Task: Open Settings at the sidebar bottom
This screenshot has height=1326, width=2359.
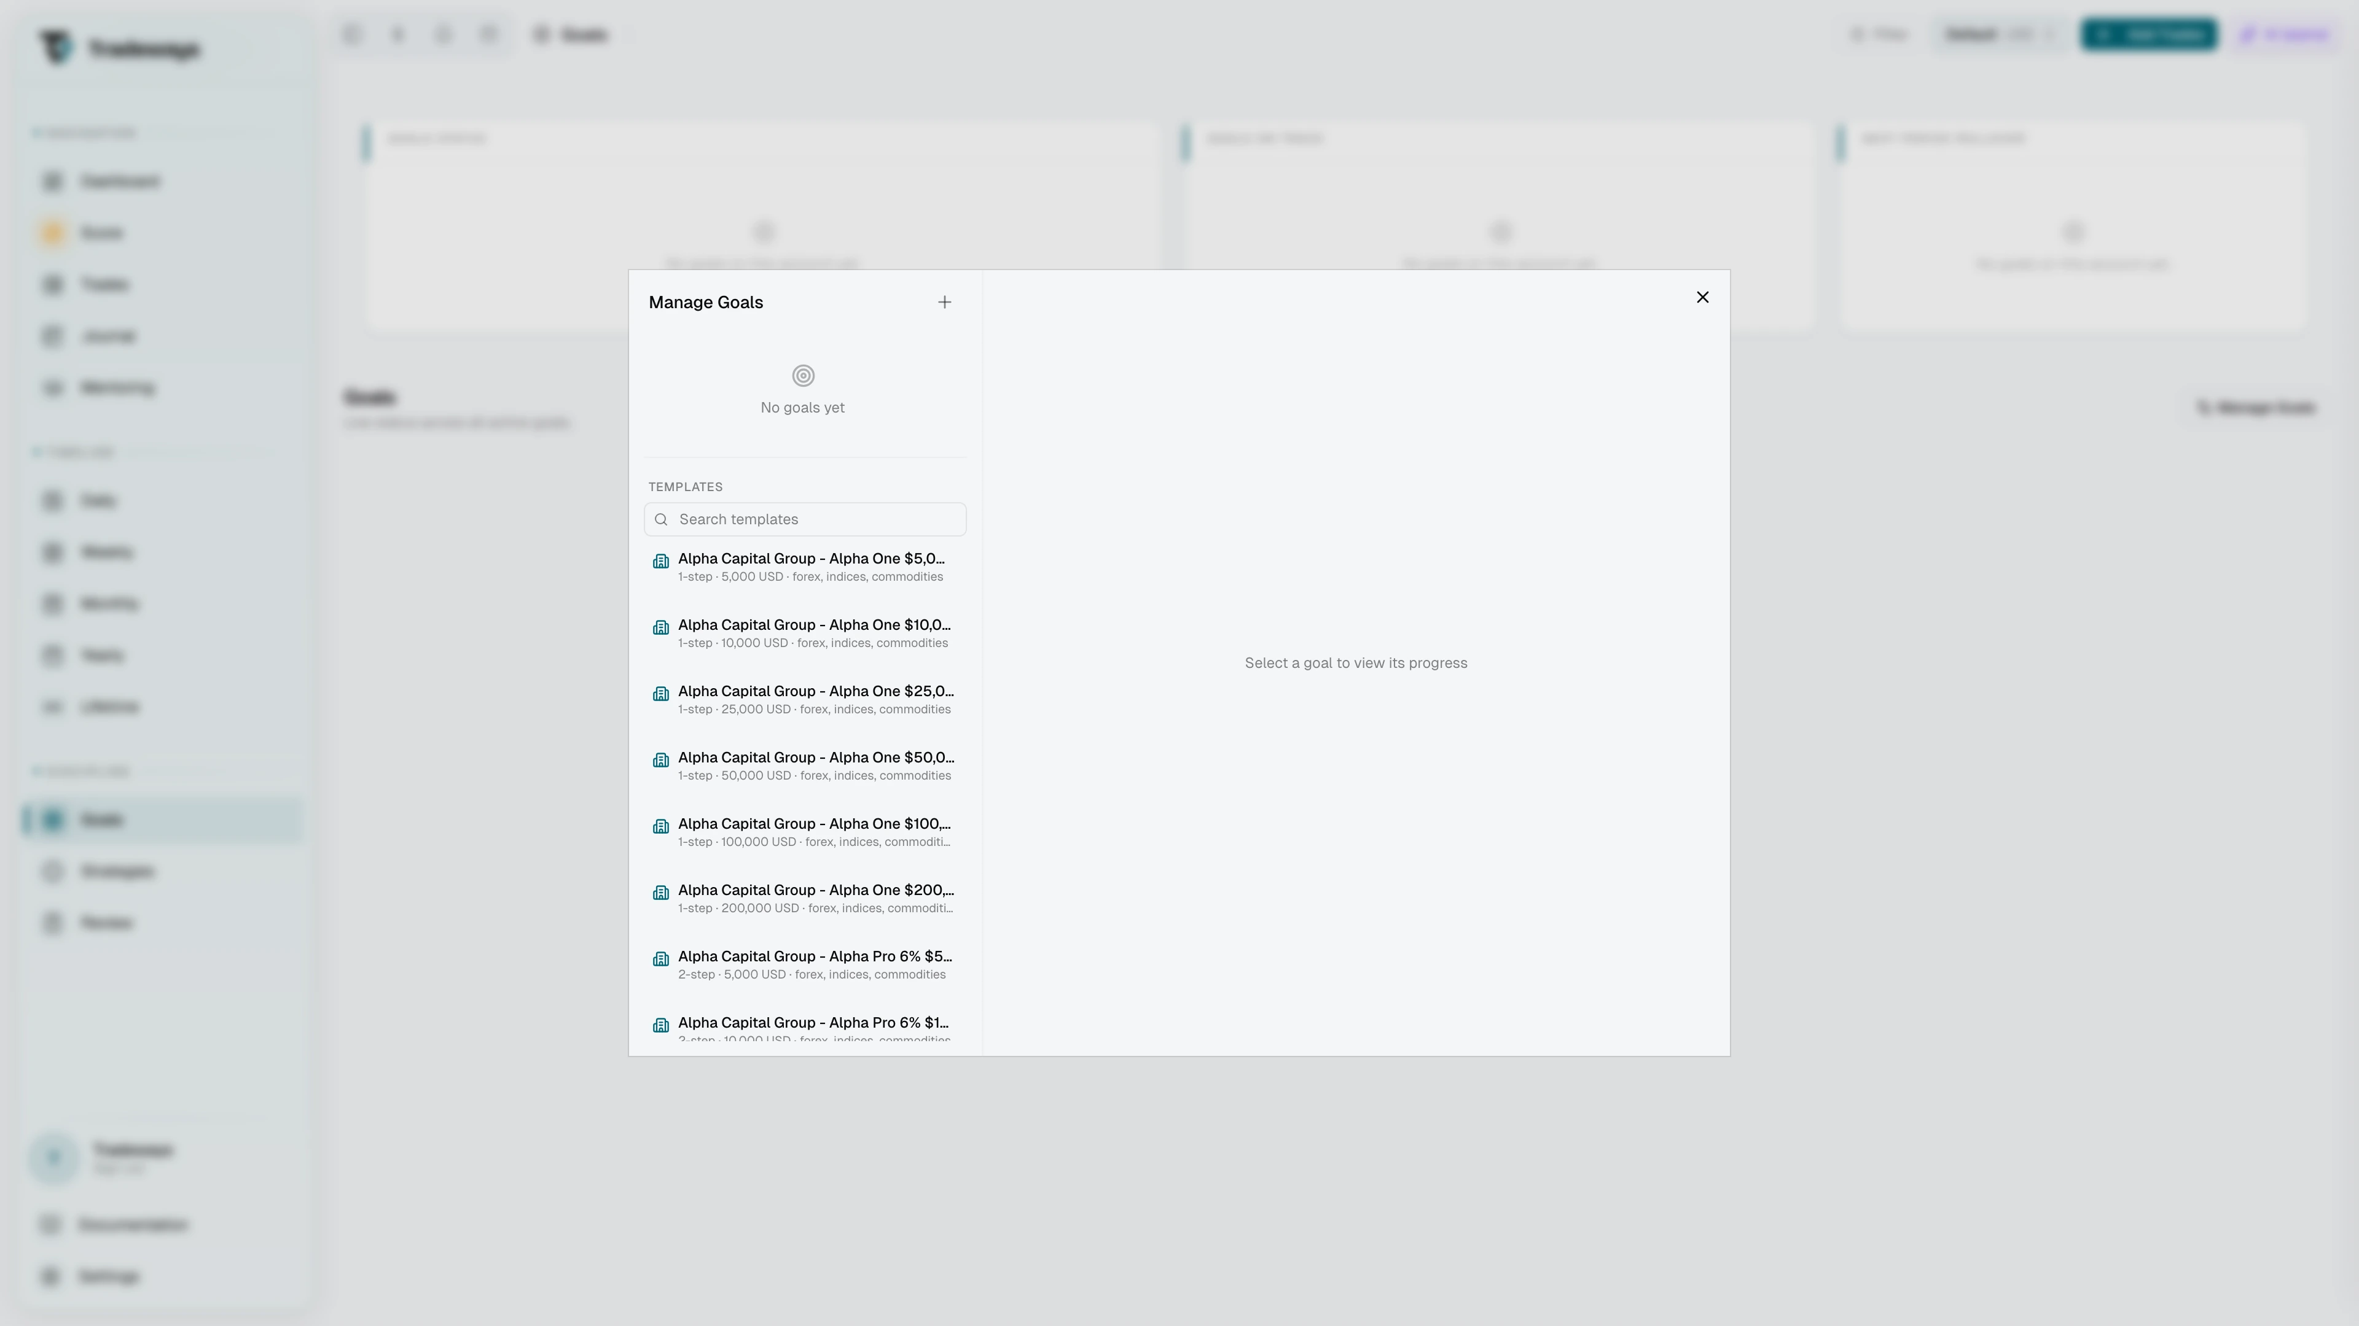Action: (x=163, y=1277)
